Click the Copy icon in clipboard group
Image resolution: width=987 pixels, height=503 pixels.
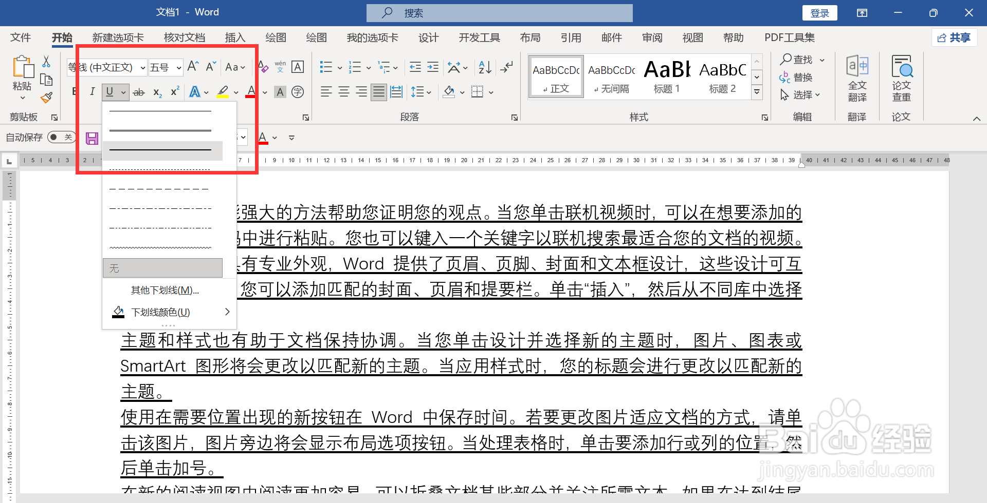coord(46,80)
